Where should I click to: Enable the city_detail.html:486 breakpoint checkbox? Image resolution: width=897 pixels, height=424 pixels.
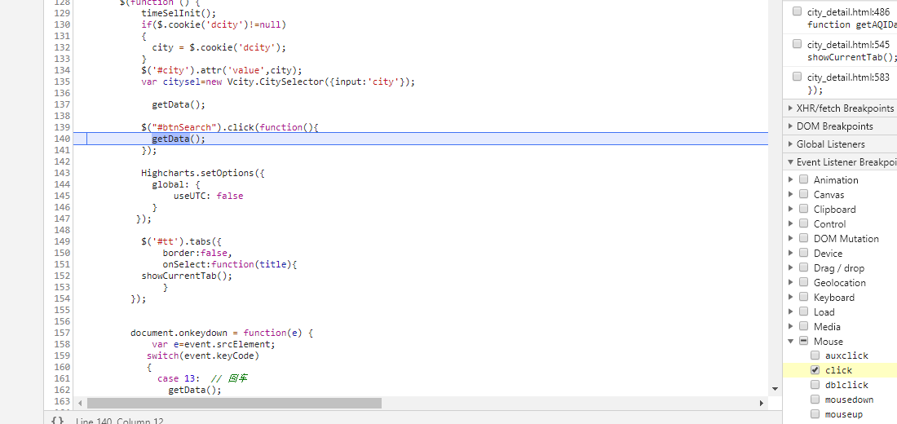pos(797,11)
